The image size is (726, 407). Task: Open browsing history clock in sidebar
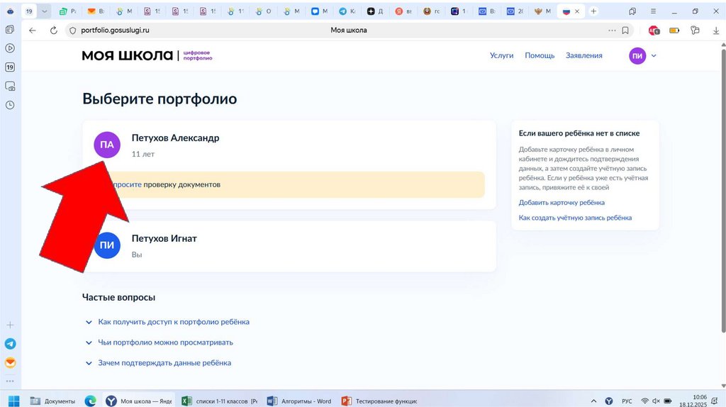click(10, 105)
